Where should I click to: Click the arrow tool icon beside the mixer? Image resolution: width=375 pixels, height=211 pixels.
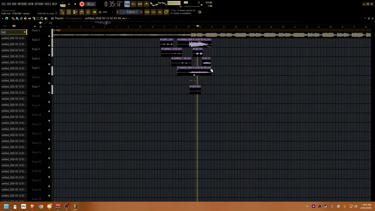94,12
